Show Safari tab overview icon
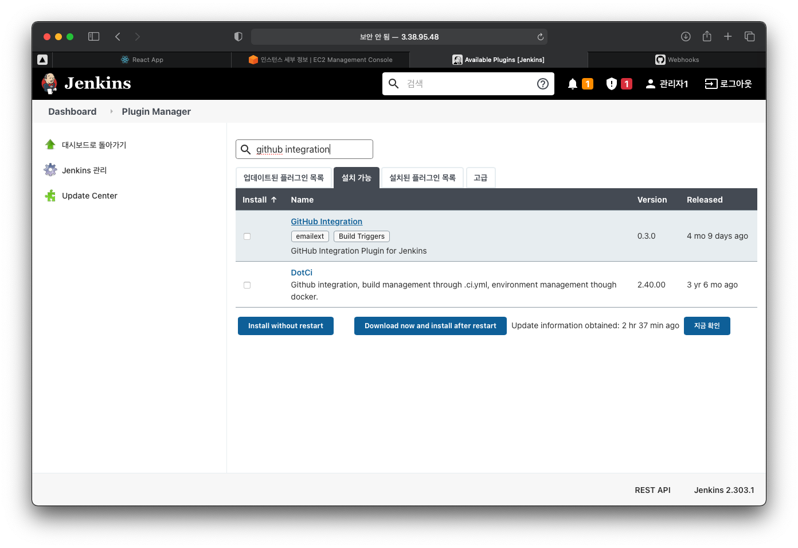The image size is (798, 548). (749, 37)
